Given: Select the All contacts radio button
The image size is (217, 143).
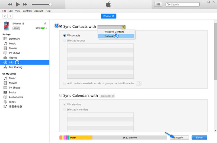Looking at the screenshot, I should pyautogui.click(x=65, y=35).
